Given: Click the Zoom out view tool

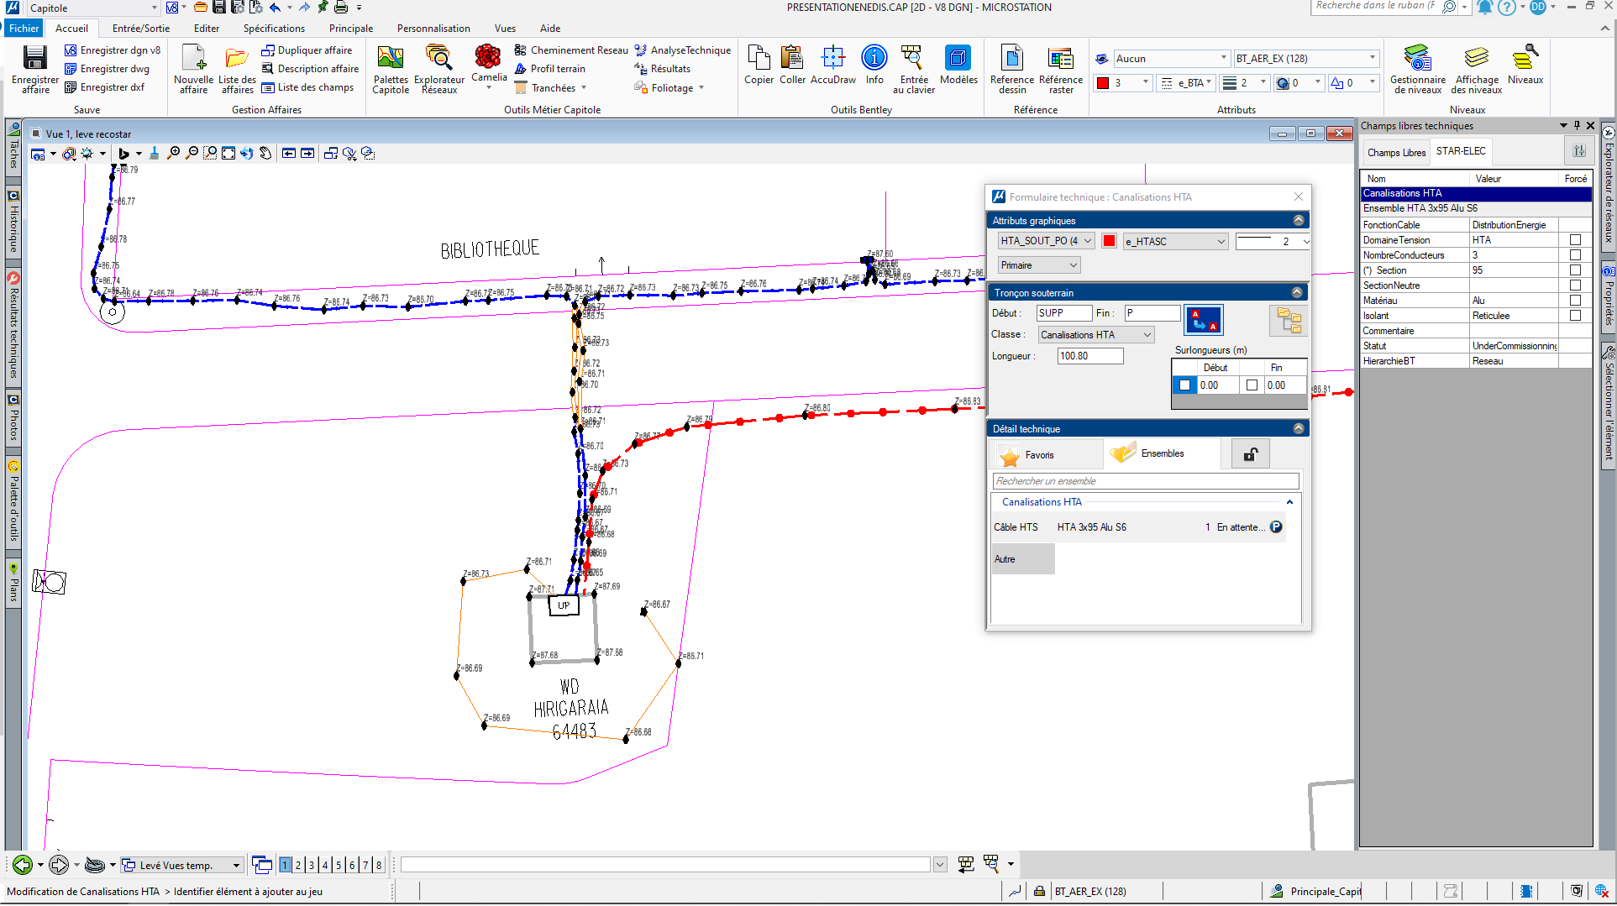Looking at the screenshot, I should [x=192, y=153].
